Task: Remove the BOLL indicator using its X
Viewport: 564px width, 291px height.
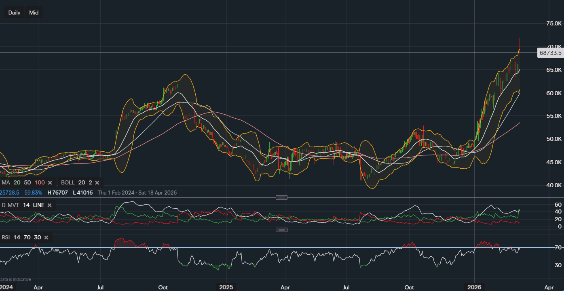Action: click(97, 182)
